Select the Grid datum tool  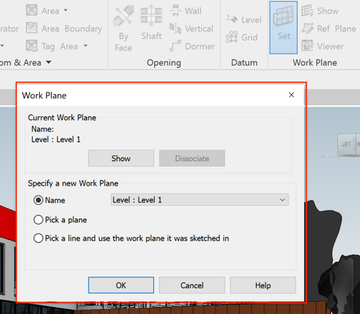pyautogui.click(x=242, y=37)
